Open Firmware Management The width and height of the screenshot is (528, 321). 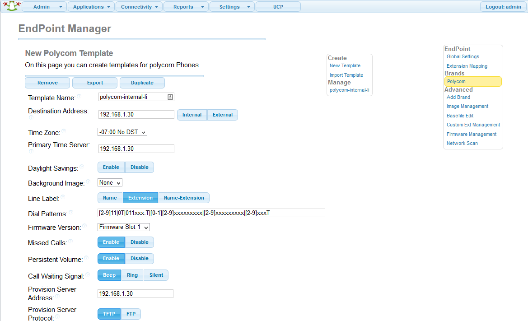[472, 134]
